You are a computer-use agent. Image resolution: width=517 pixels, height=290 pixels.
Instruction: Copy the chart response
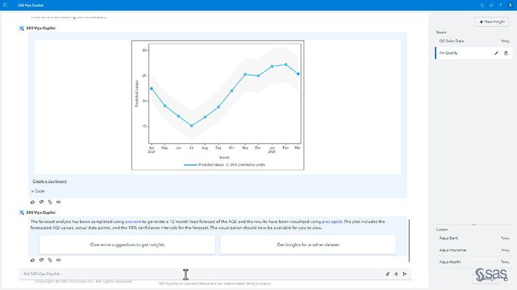[x=50, y=202]
